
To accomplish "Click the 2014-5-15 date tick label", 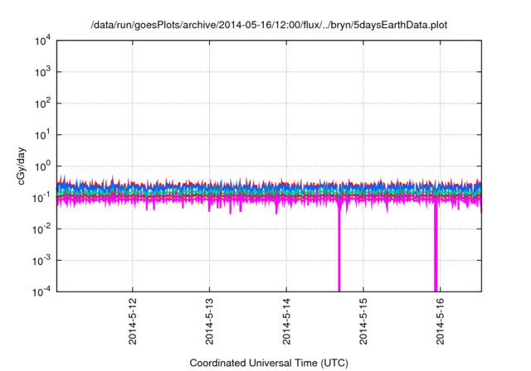I will click(x=363, y=321).
